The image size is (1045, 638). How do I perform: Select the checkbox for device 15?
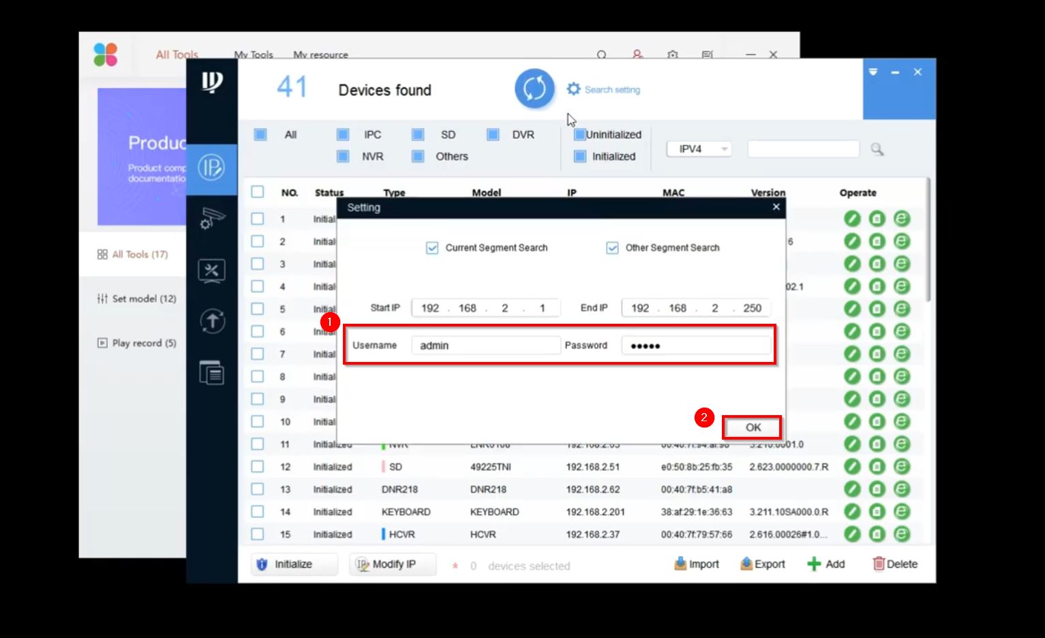point(257,534)
